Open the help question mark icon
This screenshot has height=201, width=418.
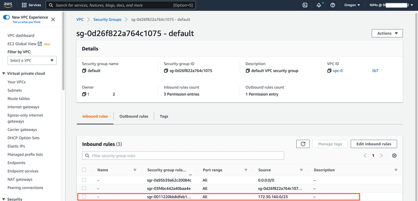(x=333, y=5)
